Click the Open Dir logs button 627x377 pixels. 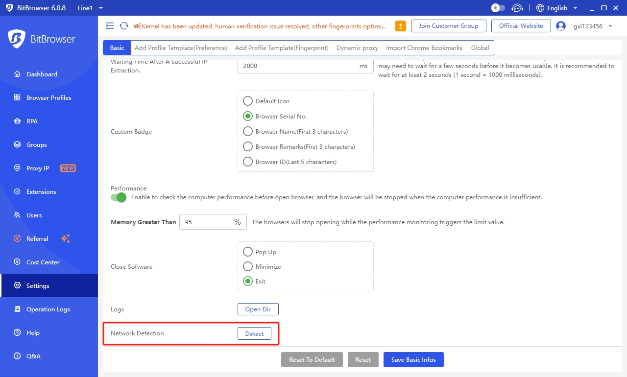tap(258, 309)
